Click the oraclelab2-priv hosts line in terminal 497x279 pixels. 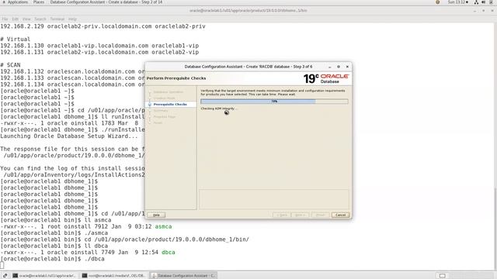click(x=103, y=26)
